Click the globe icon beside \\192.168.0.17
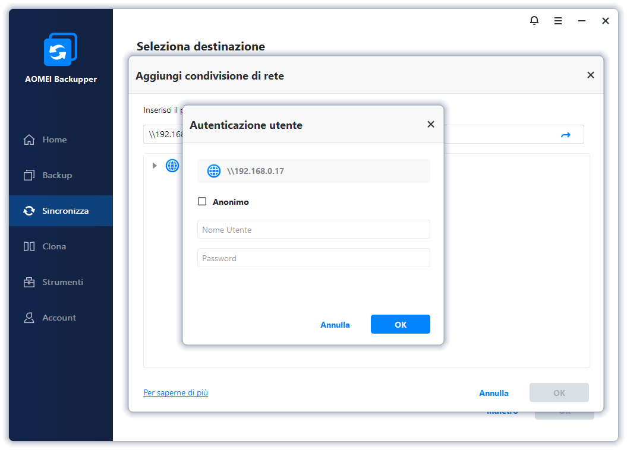 click(214, 171)
